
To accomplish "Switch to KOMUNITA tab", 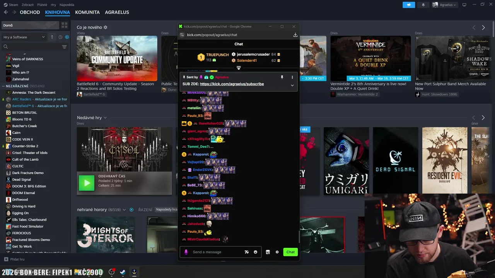I will pyautogui.click(x=87, y=12).
